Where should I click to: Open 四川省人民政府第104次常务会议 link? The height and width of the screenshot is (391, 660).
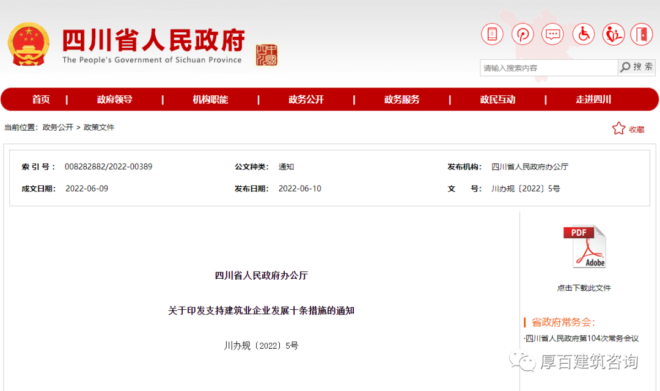point(583,338)
